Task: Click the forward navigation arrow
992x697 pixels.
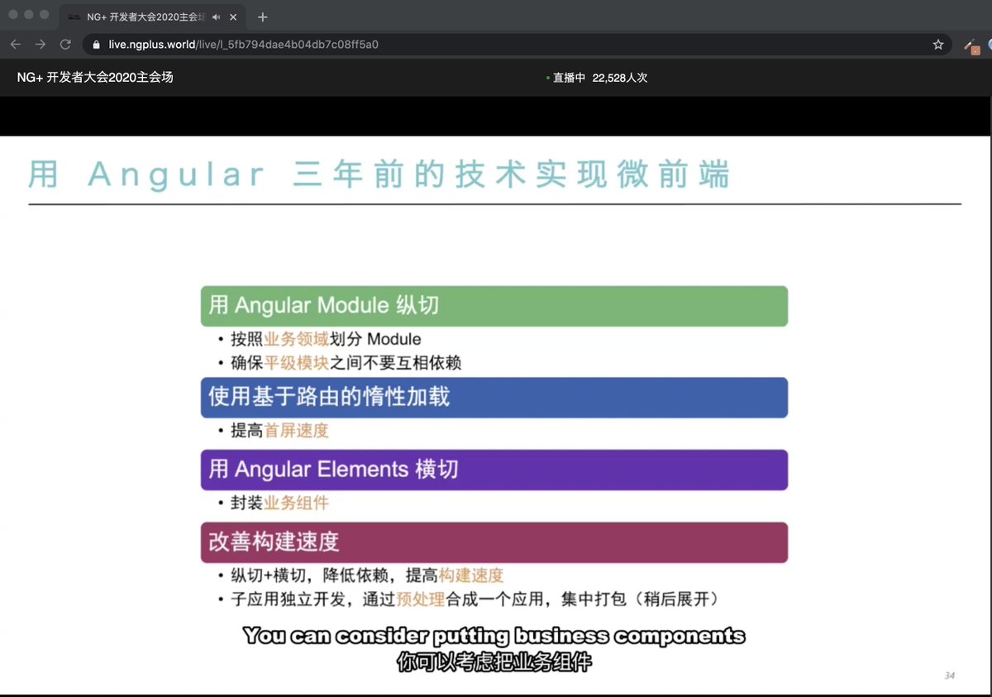Action: (x=40, y=44)
